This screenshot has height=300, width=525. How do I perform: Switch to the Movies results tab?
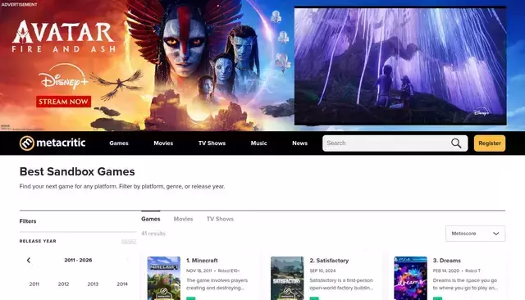(183, 219)
